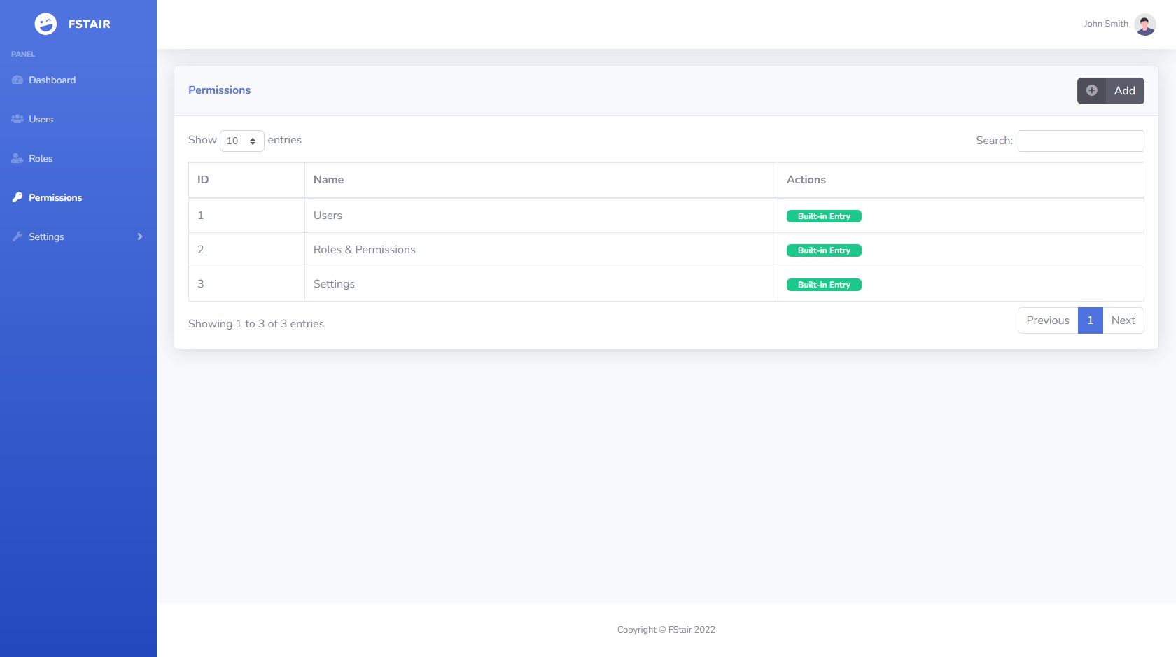The height and width of the screenshot is (657, 1176).
Task: Click the FStair smiley logo icon
Action: (45, 24)
